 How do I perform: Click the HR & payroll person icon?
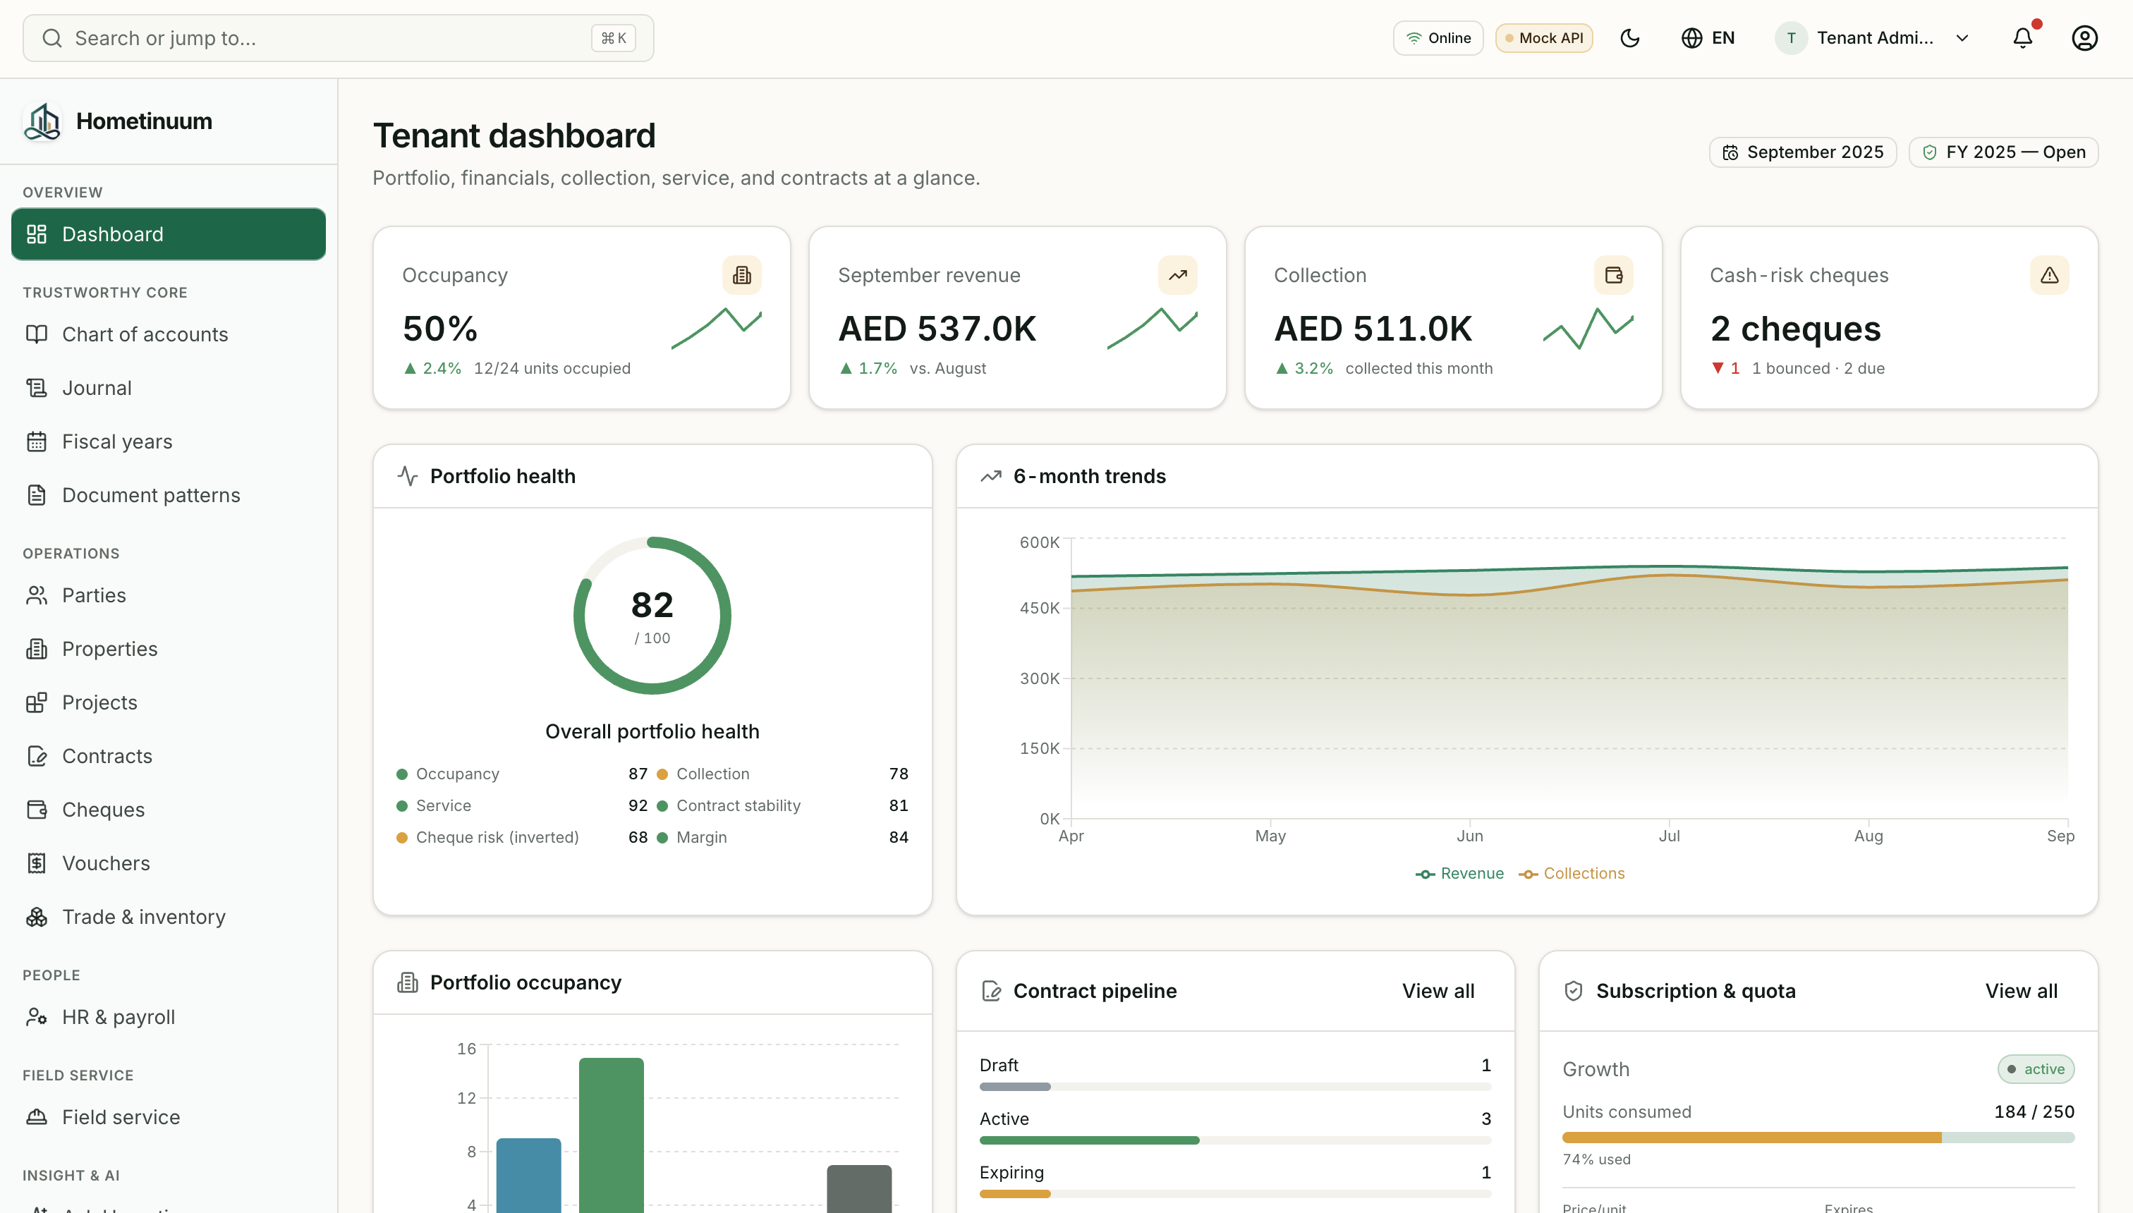37,1017
